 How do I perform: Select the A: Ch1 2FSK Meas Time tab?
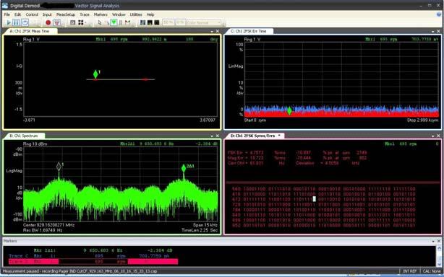point(30,31)
